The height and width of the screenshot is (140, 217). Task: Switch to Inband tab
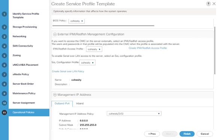pyautogui.click(x=80, y=104)
